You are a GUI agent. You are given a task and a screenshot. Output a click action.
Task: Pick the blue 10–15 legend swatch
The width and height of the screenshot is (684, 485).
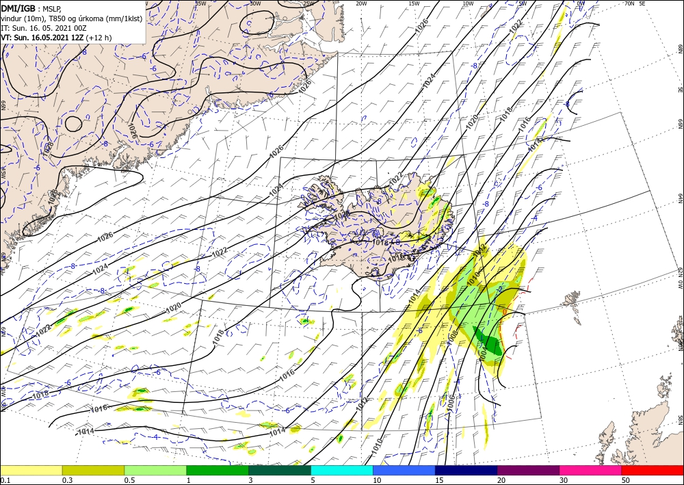[404, 470]
